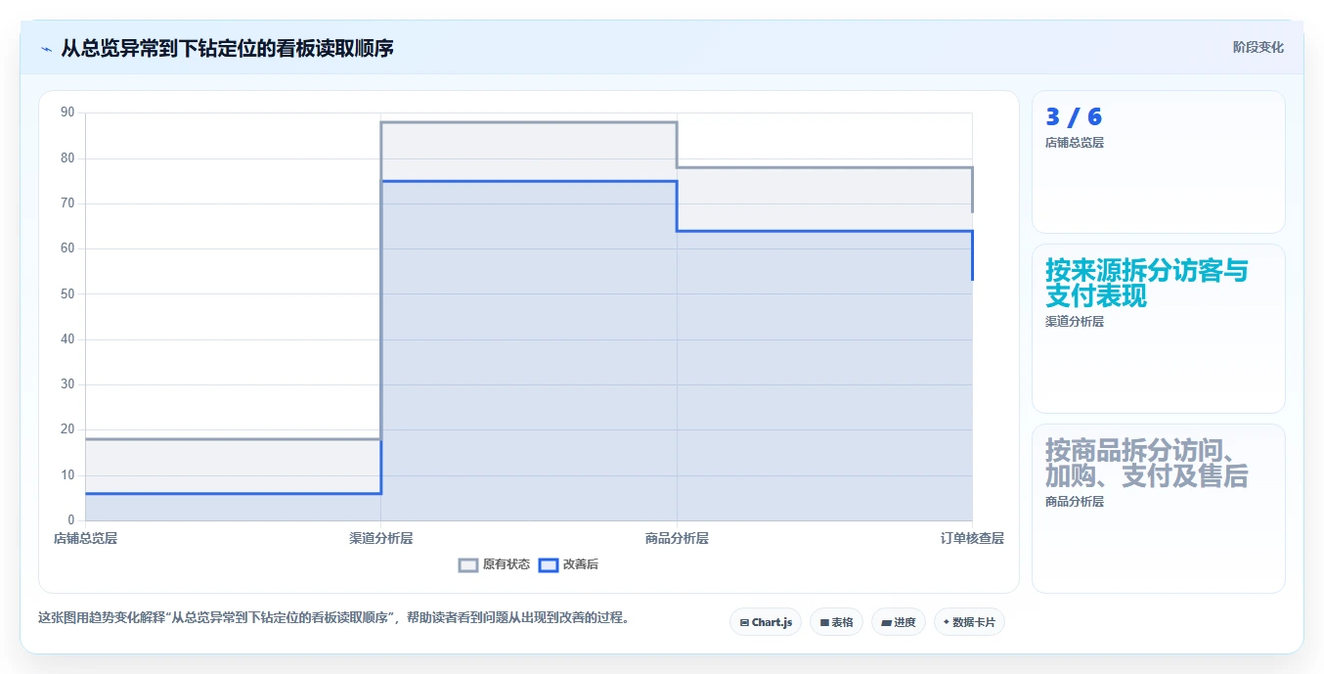Image resolution: width=1324 pixels, height=674 pixels.
Task: Click the 50 y-axis tick label
Action: pos(67,293)
